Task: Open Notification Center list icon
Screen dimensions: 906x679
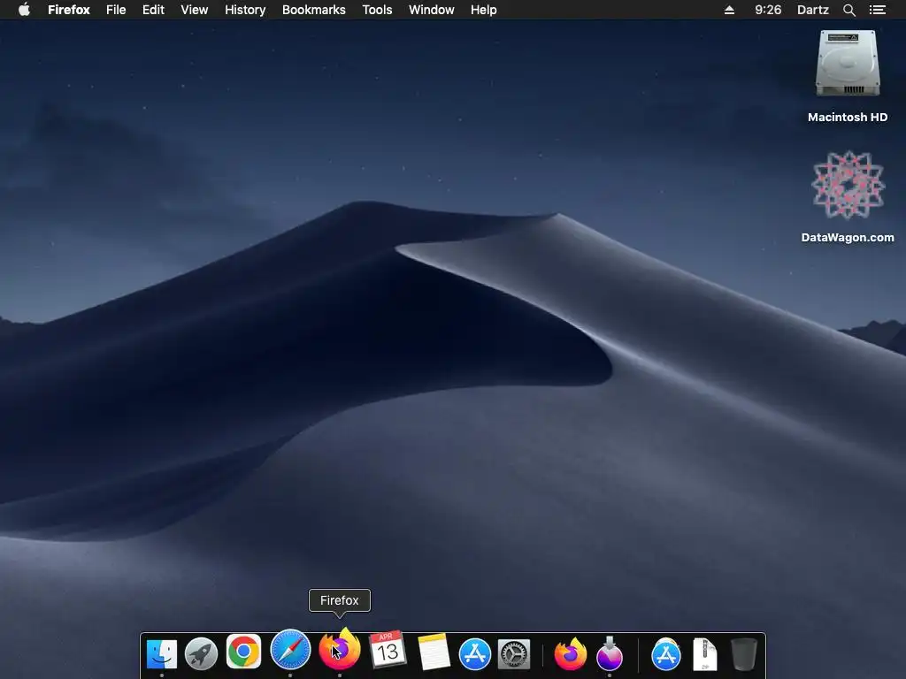Action: coord(877,10)
